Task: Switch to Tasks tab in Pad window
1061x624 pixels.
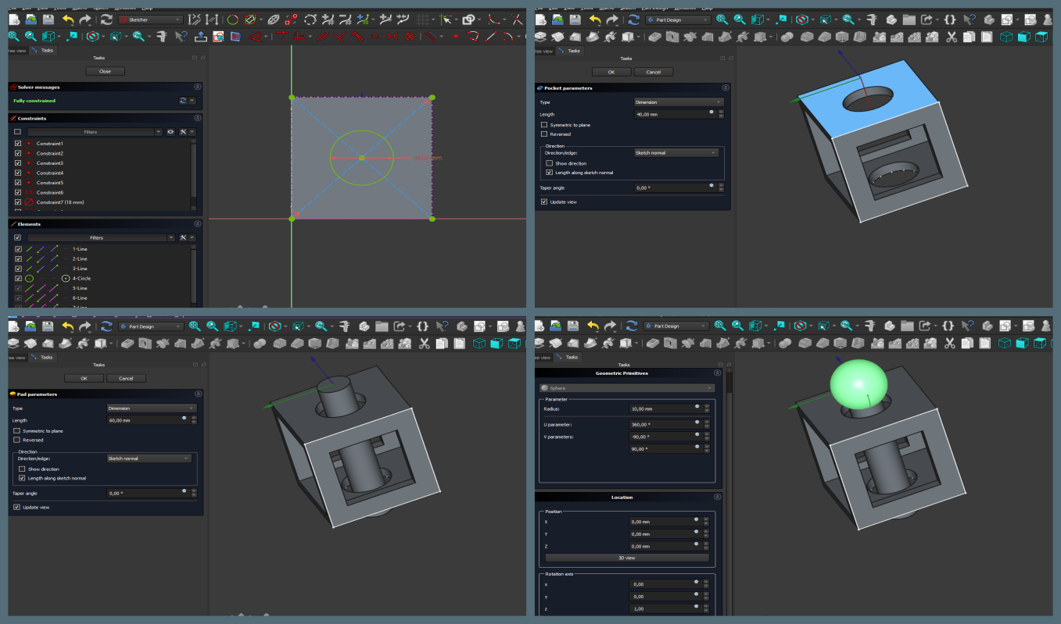Action: [43, 357]
